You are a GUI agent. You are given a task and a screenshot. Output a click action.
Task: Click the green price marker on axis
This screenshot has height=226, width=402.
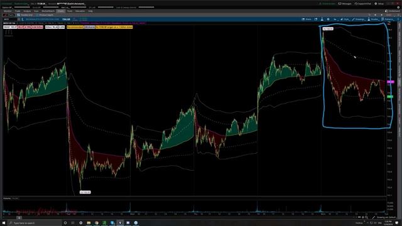pos(390,97)
